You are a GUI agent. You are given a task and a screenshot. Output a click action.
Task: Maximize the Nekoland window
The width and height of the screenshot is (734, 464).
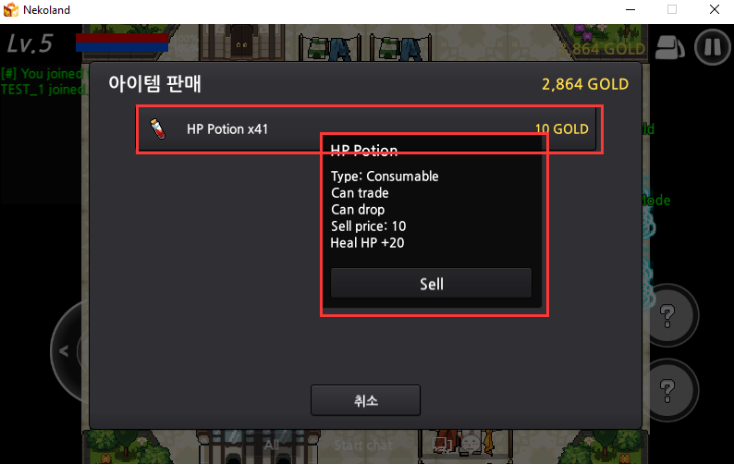coord(672,9)
